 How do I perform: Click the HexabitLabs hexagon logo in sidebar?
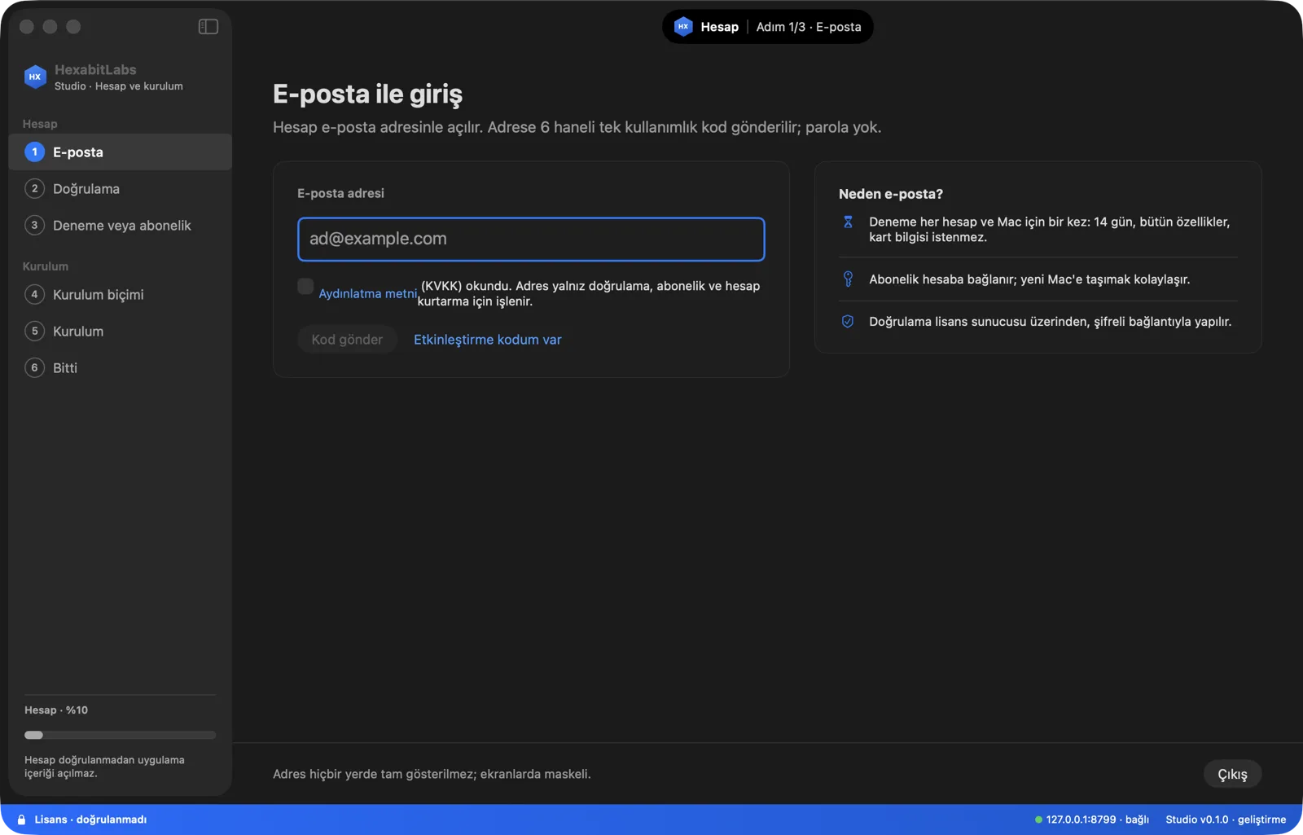click(35, 77)
